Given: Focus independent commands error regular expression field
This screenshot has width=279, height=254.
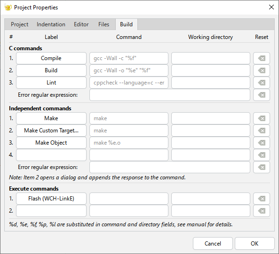Looking at the screenshot, I should (170, 167).
